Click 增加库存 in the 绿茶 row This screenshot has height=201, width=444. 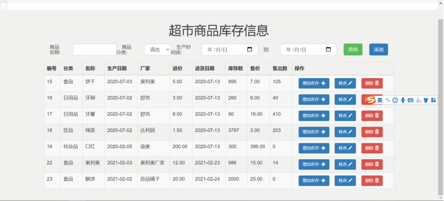coord(314,132)
